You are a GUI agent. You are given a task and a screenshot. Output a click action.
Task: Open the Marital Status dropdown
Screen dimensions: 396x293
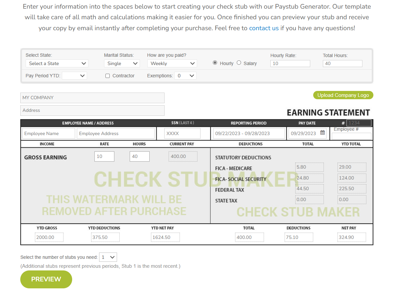122,63
